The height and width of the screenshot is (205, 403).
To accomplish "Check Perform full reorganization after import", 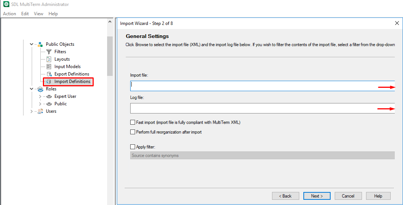I will 132,132.
